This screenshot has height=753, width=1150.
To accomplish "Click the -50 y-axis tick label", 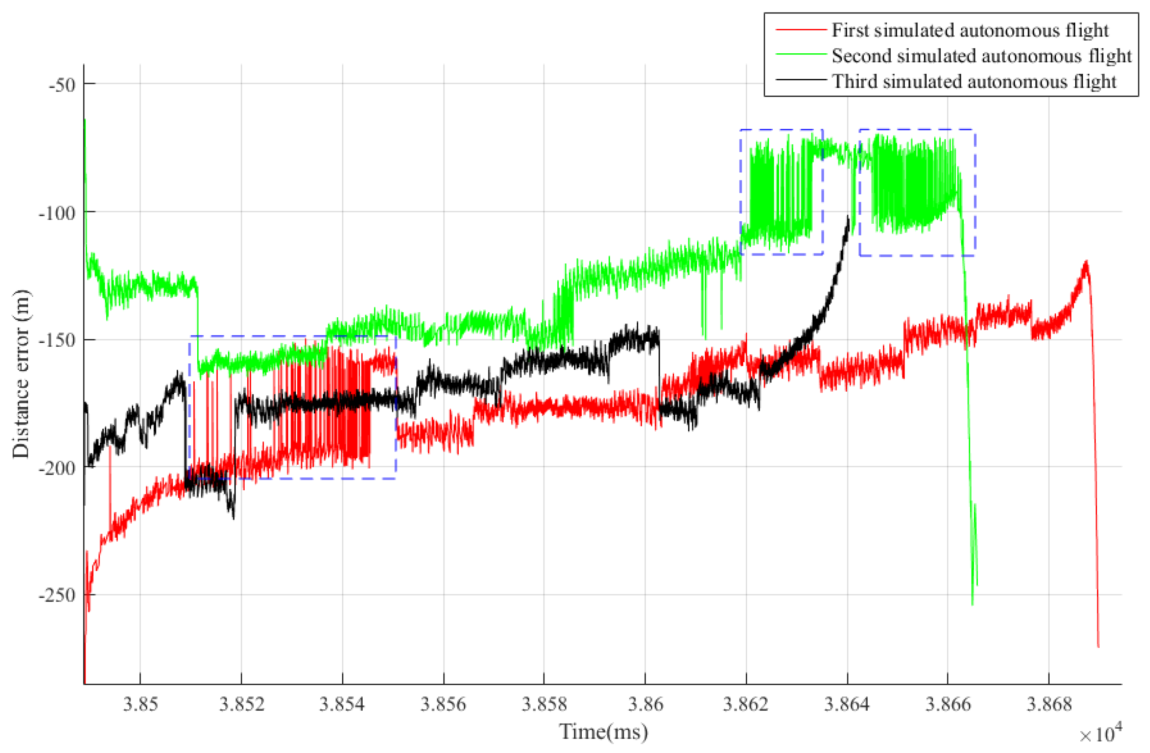I will coord(63,85).
